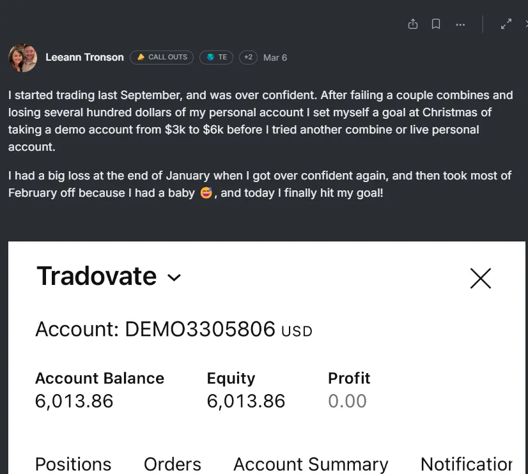528x474 pixels.
Task: Select the CALL OUTS tag badge
Action: click(x=162, y=57)
